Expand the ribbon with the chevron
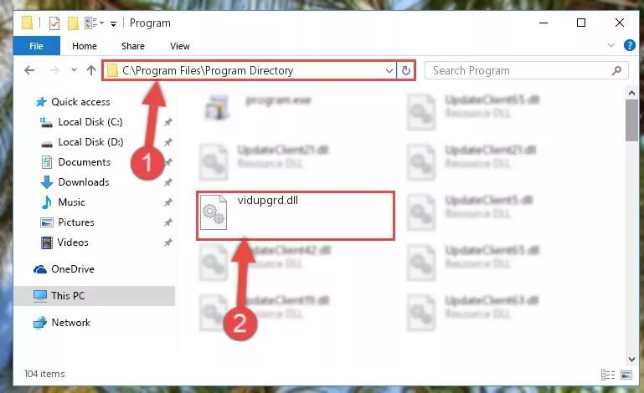644x393 pixels. point(611,45)
